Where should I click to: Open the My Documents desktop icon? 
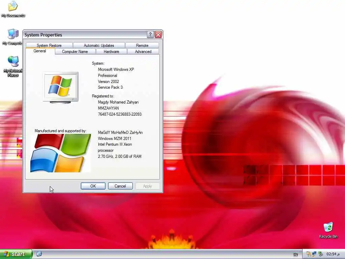click(x=13, y=9)
